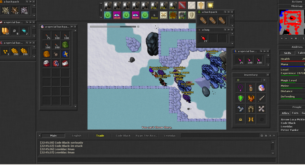Click the rune stack with count 75
Viewport: 305px width, 165px height.
click(47, 36)
